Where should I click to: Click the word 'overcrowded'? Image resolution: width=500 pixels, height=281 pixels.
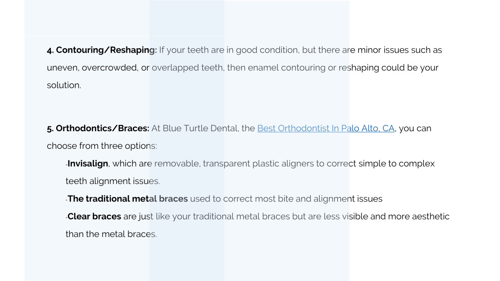tap(110, 68)
